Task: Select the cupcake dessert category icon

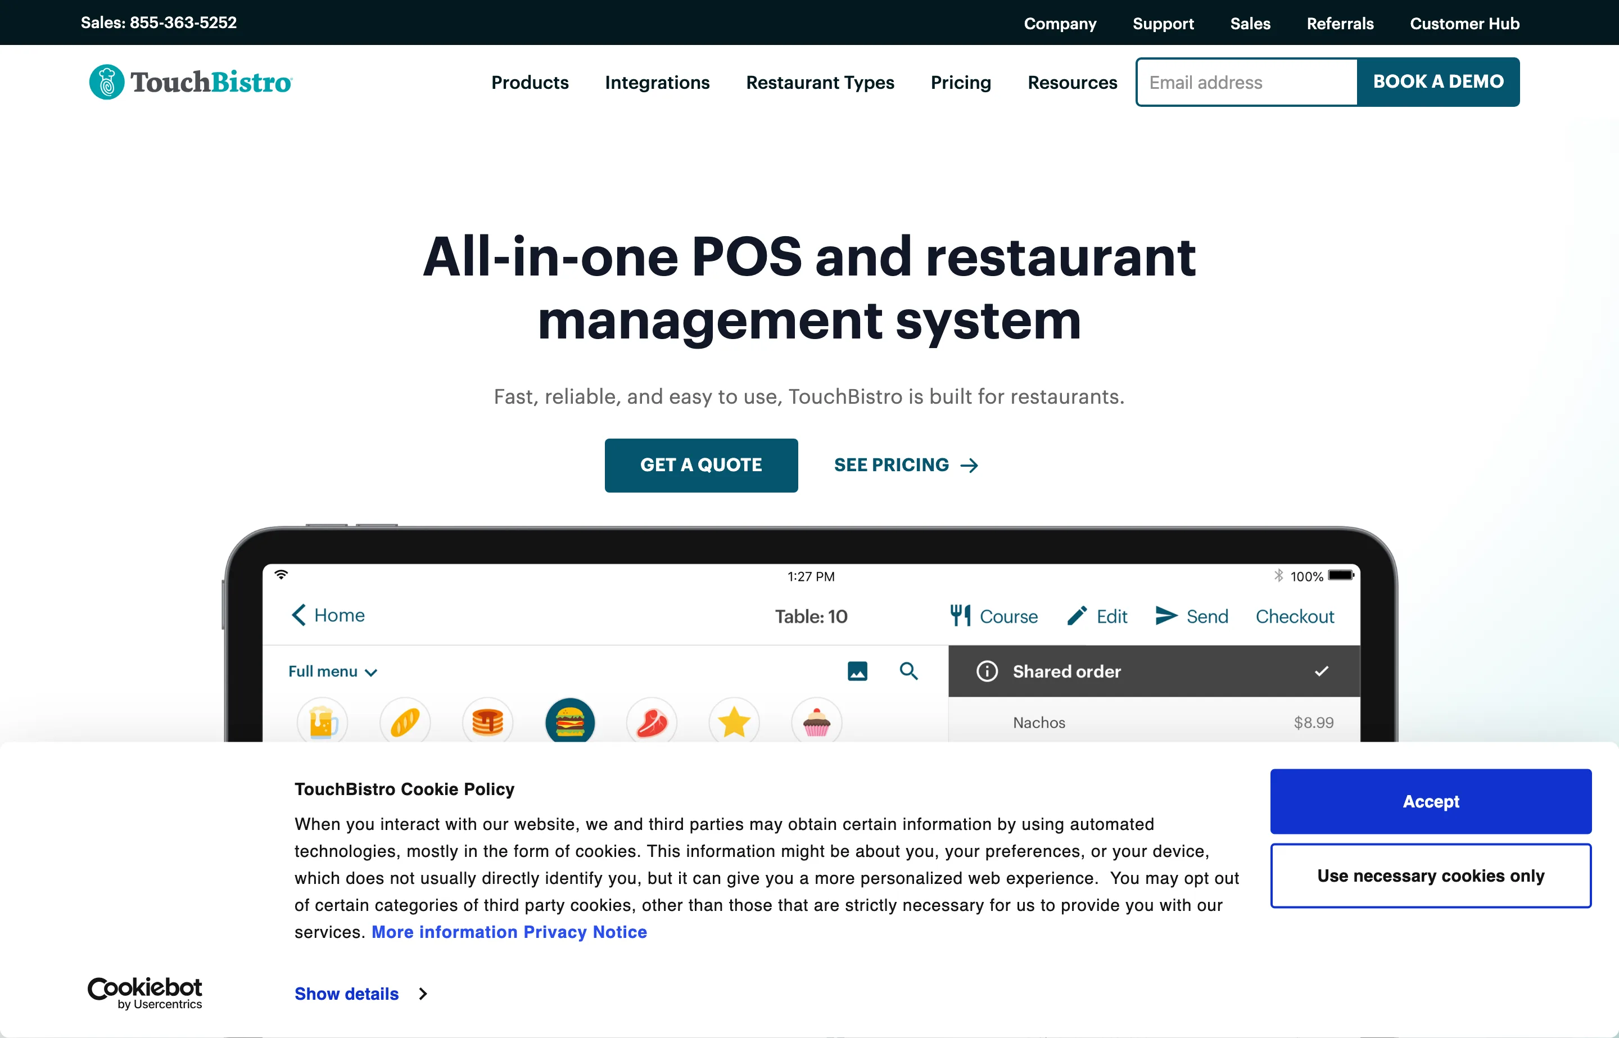Action: pyautogui.click(x=817, y=722)
